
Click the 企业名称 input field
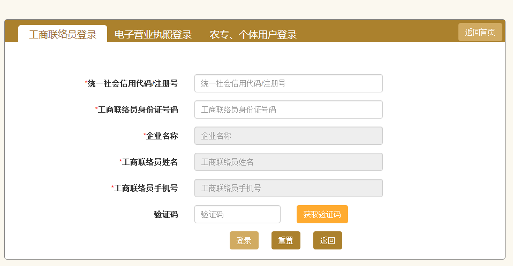click(x=288, y=136)
